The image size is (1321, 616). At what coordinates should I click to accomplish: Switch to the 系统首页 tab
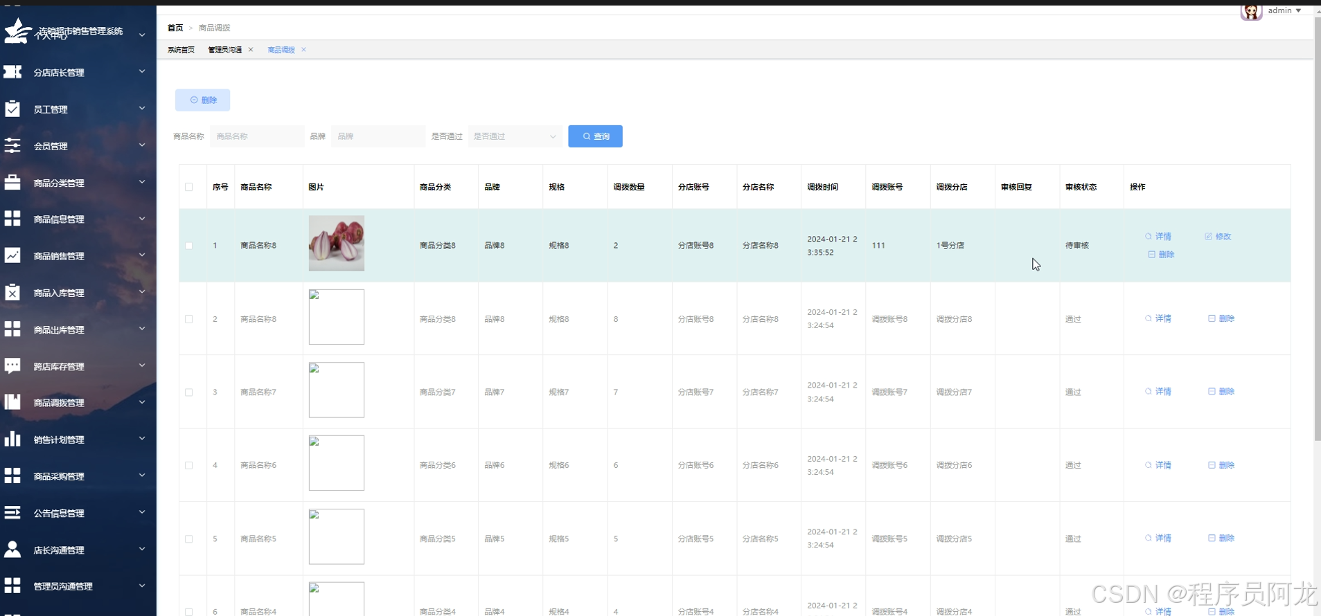(181, 50)
